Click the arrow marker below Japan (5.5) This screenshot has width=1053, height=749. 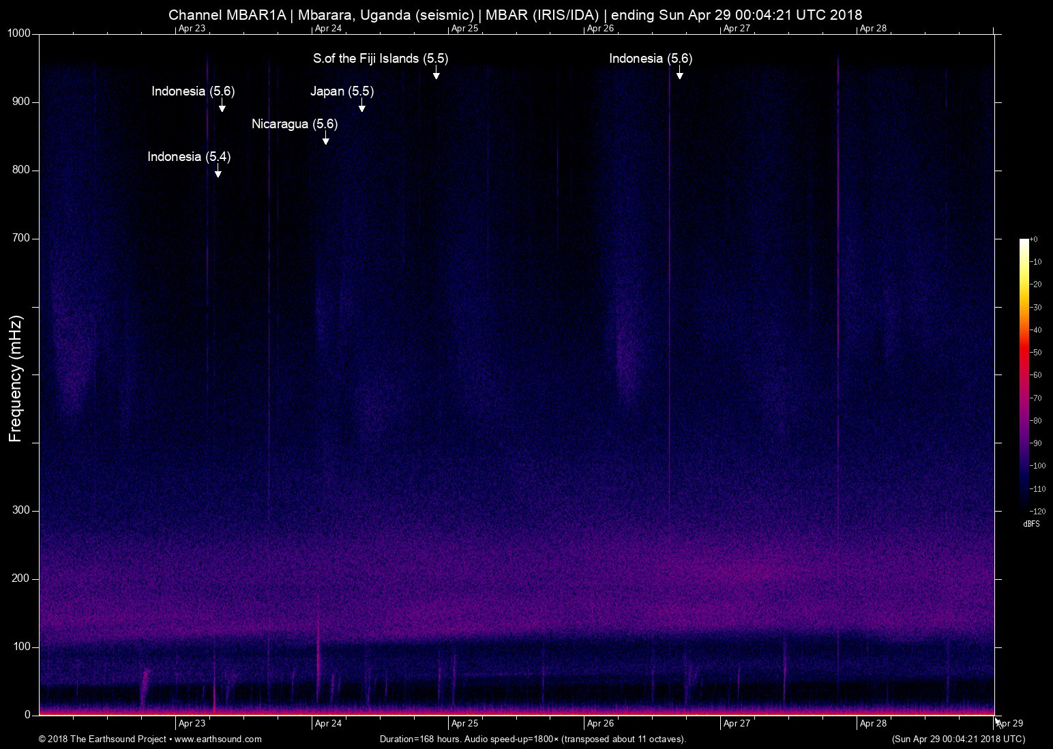(361, 106)
